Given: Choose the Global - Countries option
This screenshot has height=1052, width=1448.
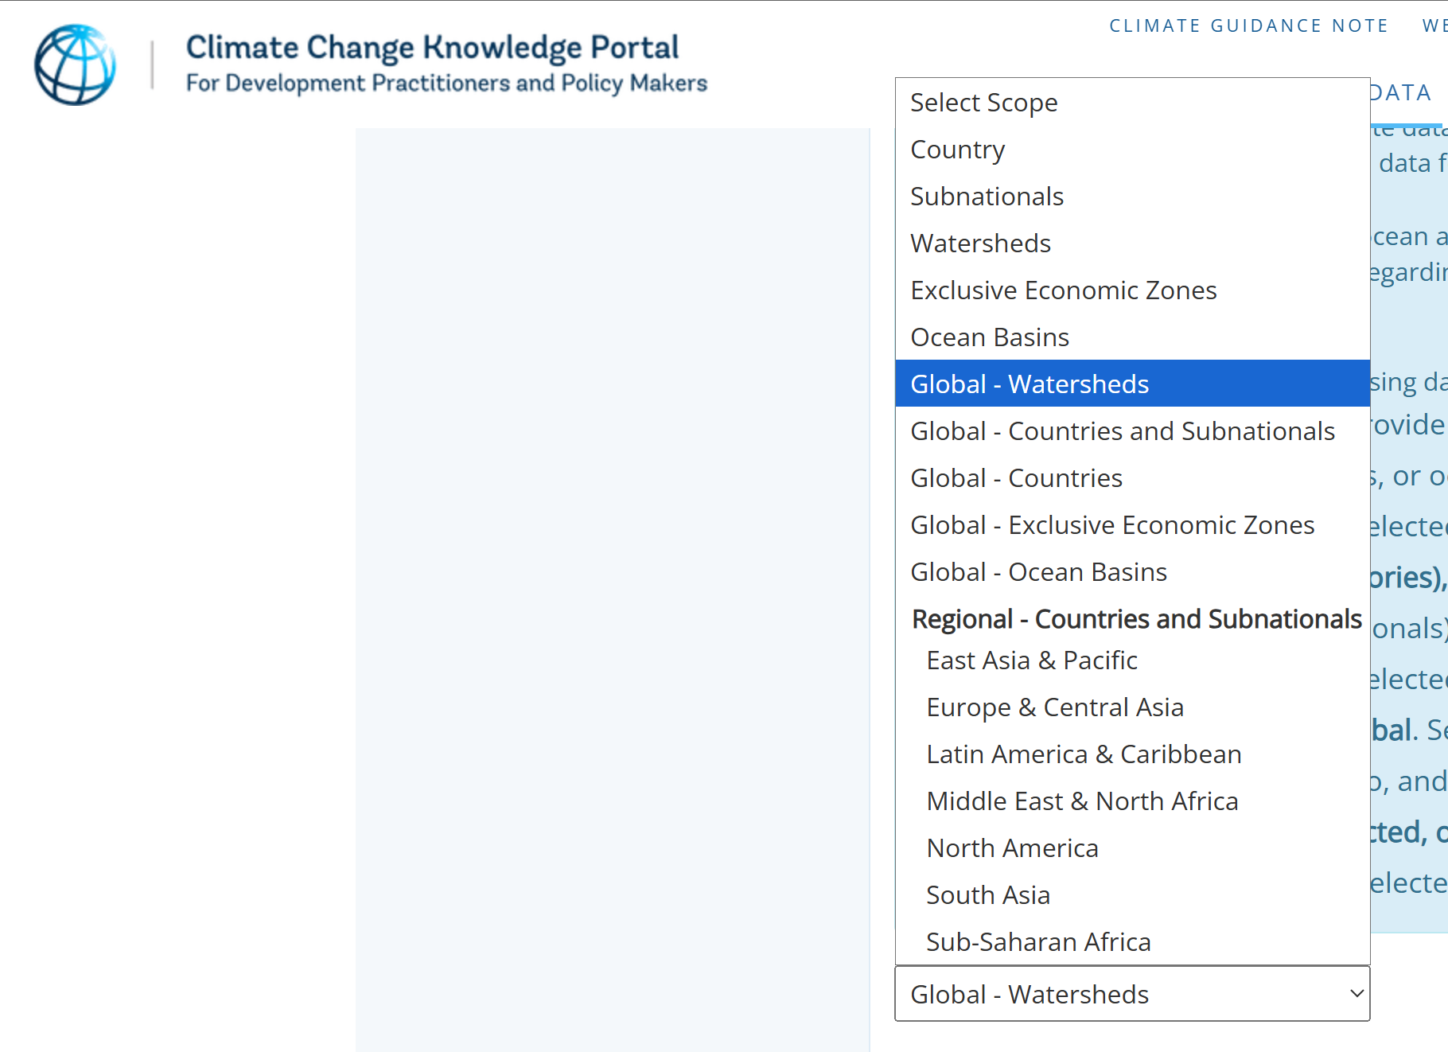Looking at the screenshot, I should point(1016,478).
